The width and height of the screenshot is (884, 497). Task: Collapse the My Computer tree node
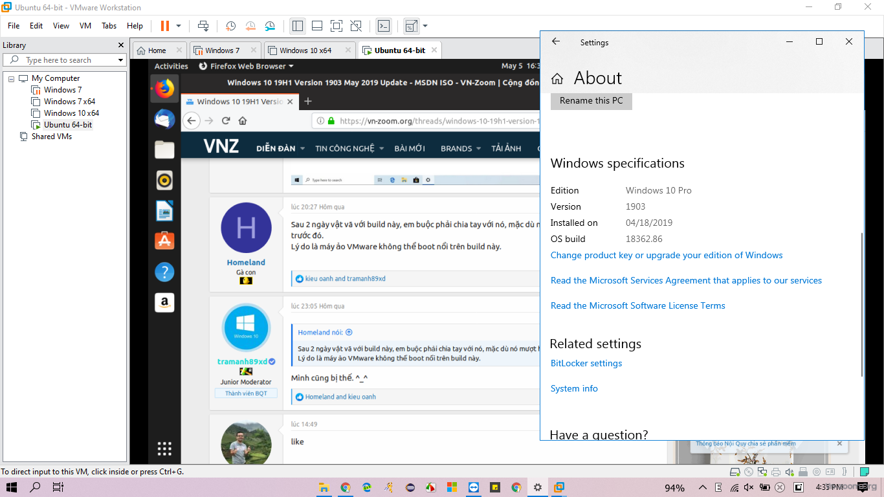tap(12, 78)
